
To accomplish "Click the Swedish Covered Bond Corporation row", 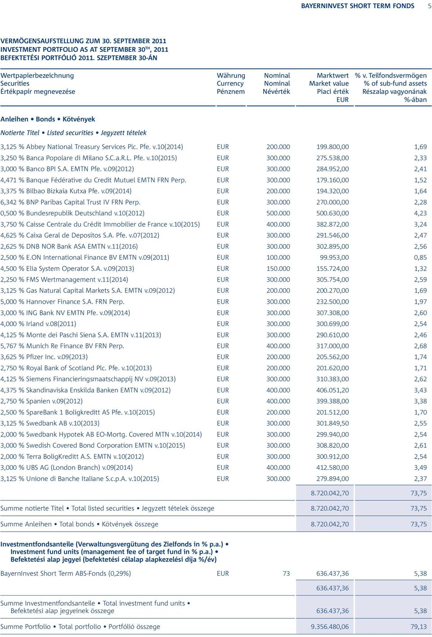I will (x=214, y=445).
